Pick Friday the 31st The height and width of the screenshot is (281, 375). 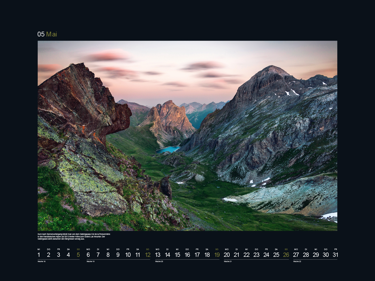pos(335,255)
